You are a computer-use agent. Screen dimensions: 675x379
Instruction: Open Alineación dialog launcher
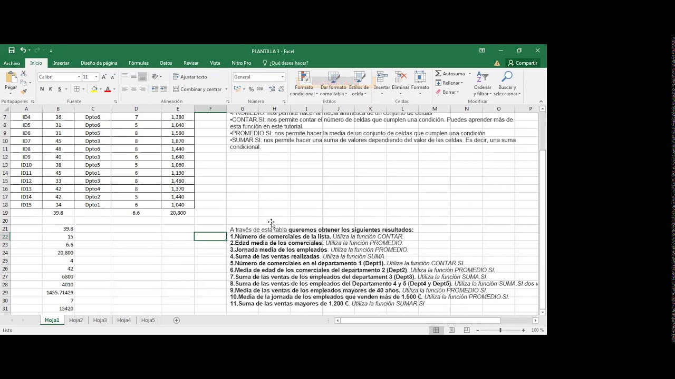[227, 102]
